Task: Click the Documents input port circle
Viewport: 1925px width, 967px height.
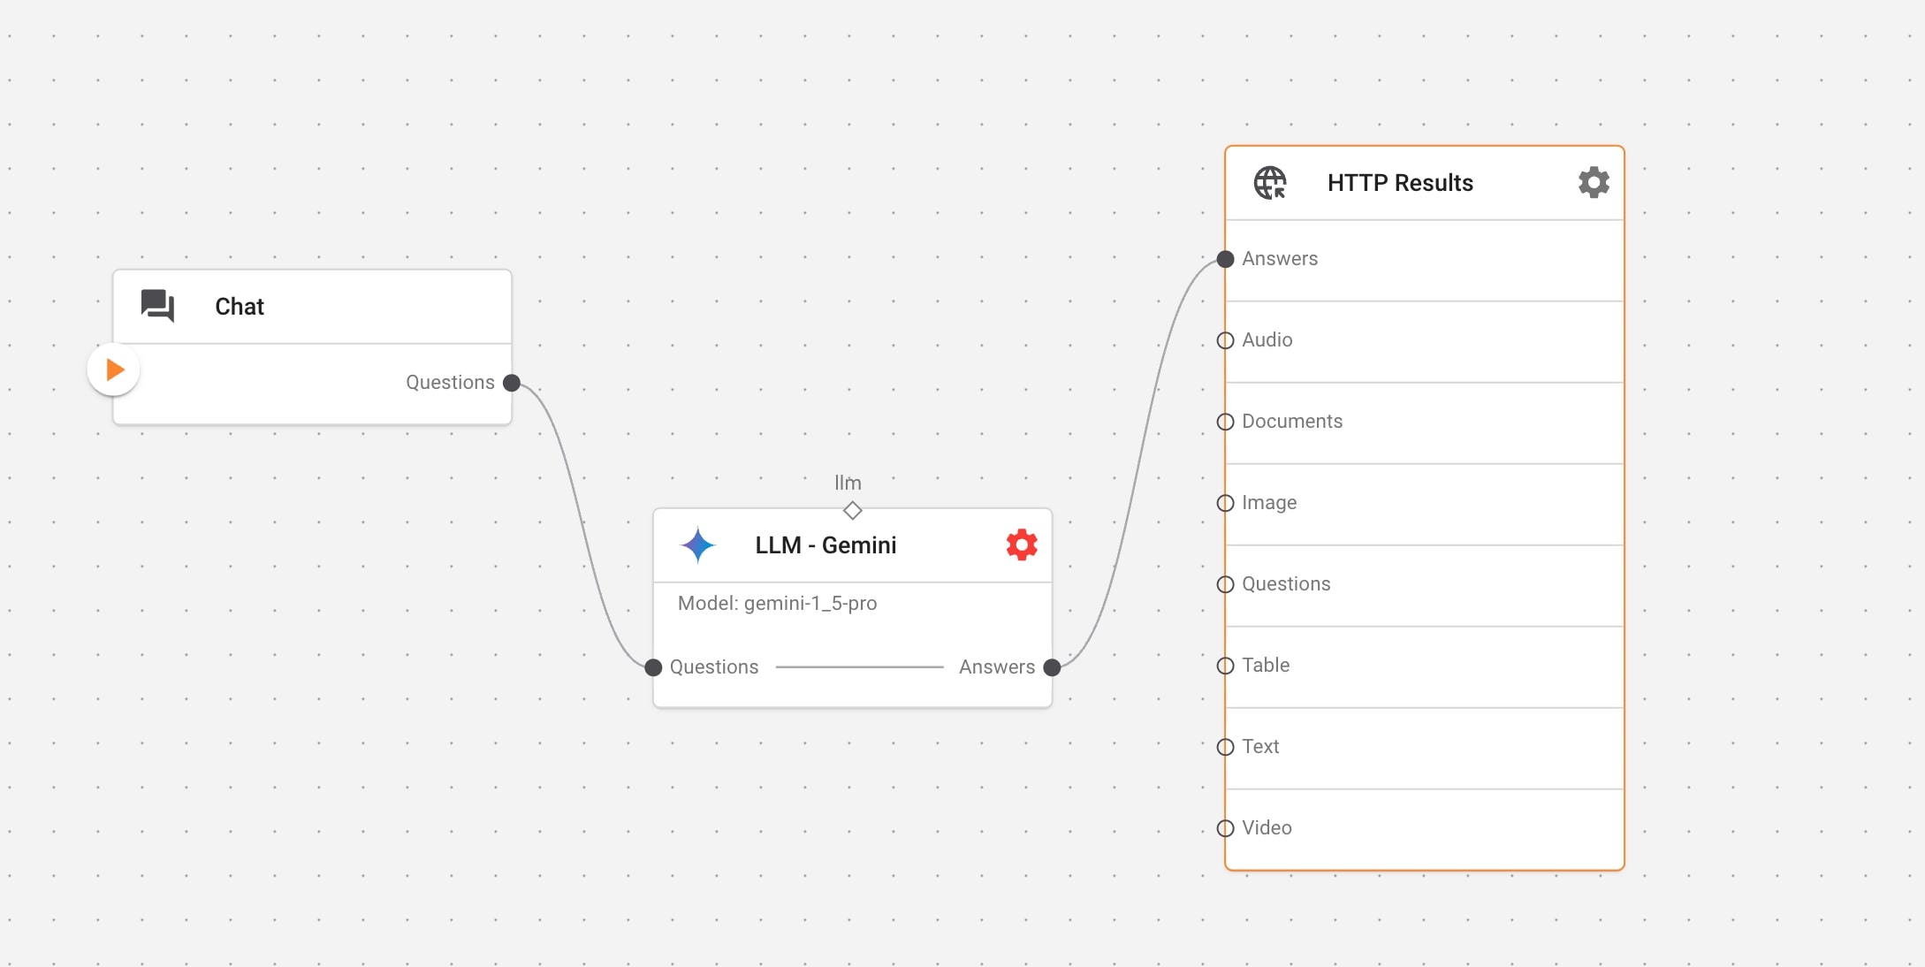Action: tap(1225, 422)
